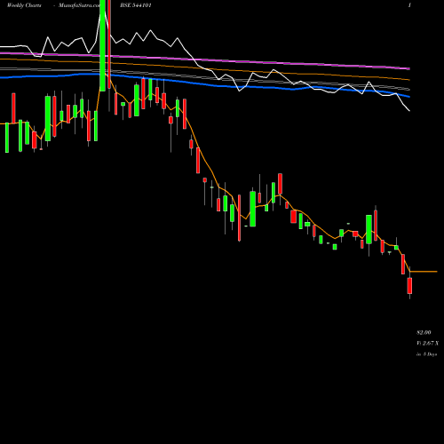Image resolution: width=444 pixels, height=444 pixels.
Task: Click the '82.00' price value
Action: pyautogui.click(x=424, y=333)
